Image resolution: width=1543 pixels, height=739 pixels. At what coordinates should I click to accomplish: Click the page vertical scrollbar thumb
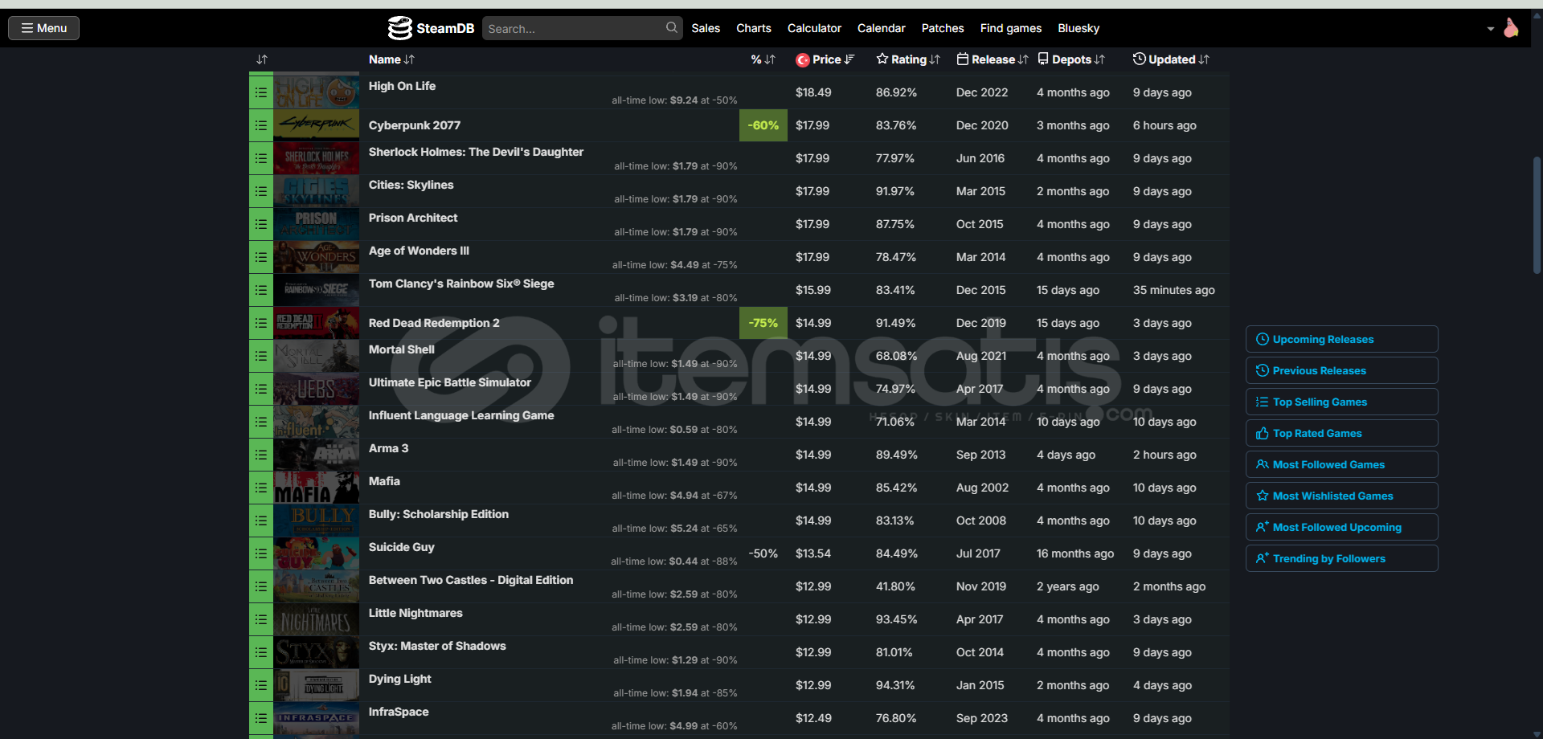(x=1537, y=215)
